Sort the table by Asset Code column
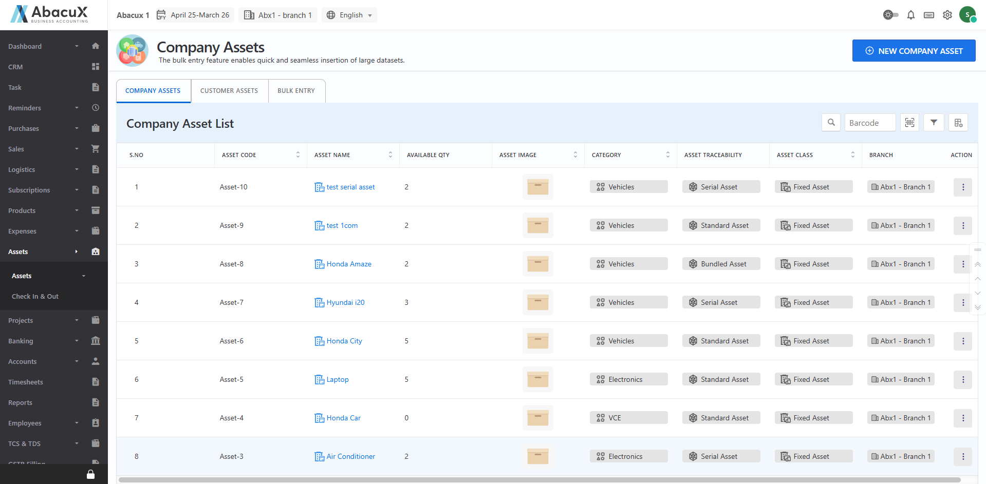986x484 pixels. [x=297, y=155]
